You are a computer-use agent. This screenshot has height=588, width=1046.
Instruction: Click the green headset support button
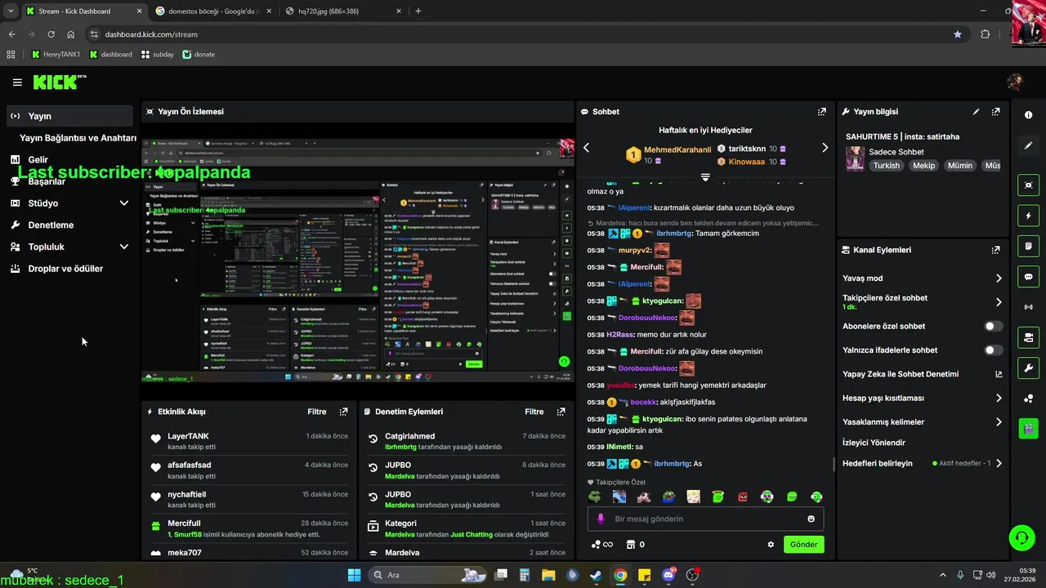[x=1021, y=537]
